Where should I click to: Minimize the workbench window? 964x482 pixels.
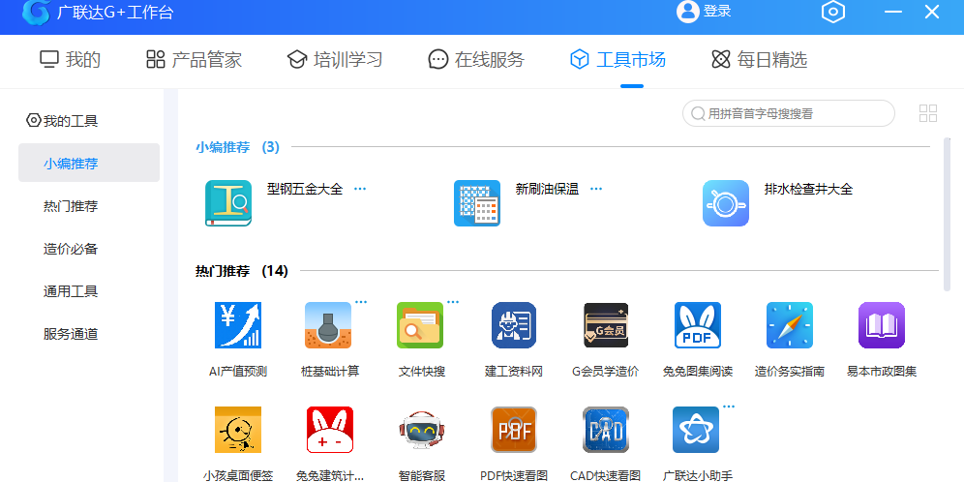tap(893, 12)
